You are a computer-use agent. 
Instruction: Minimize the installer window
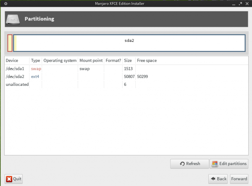[x=234, y=4]
